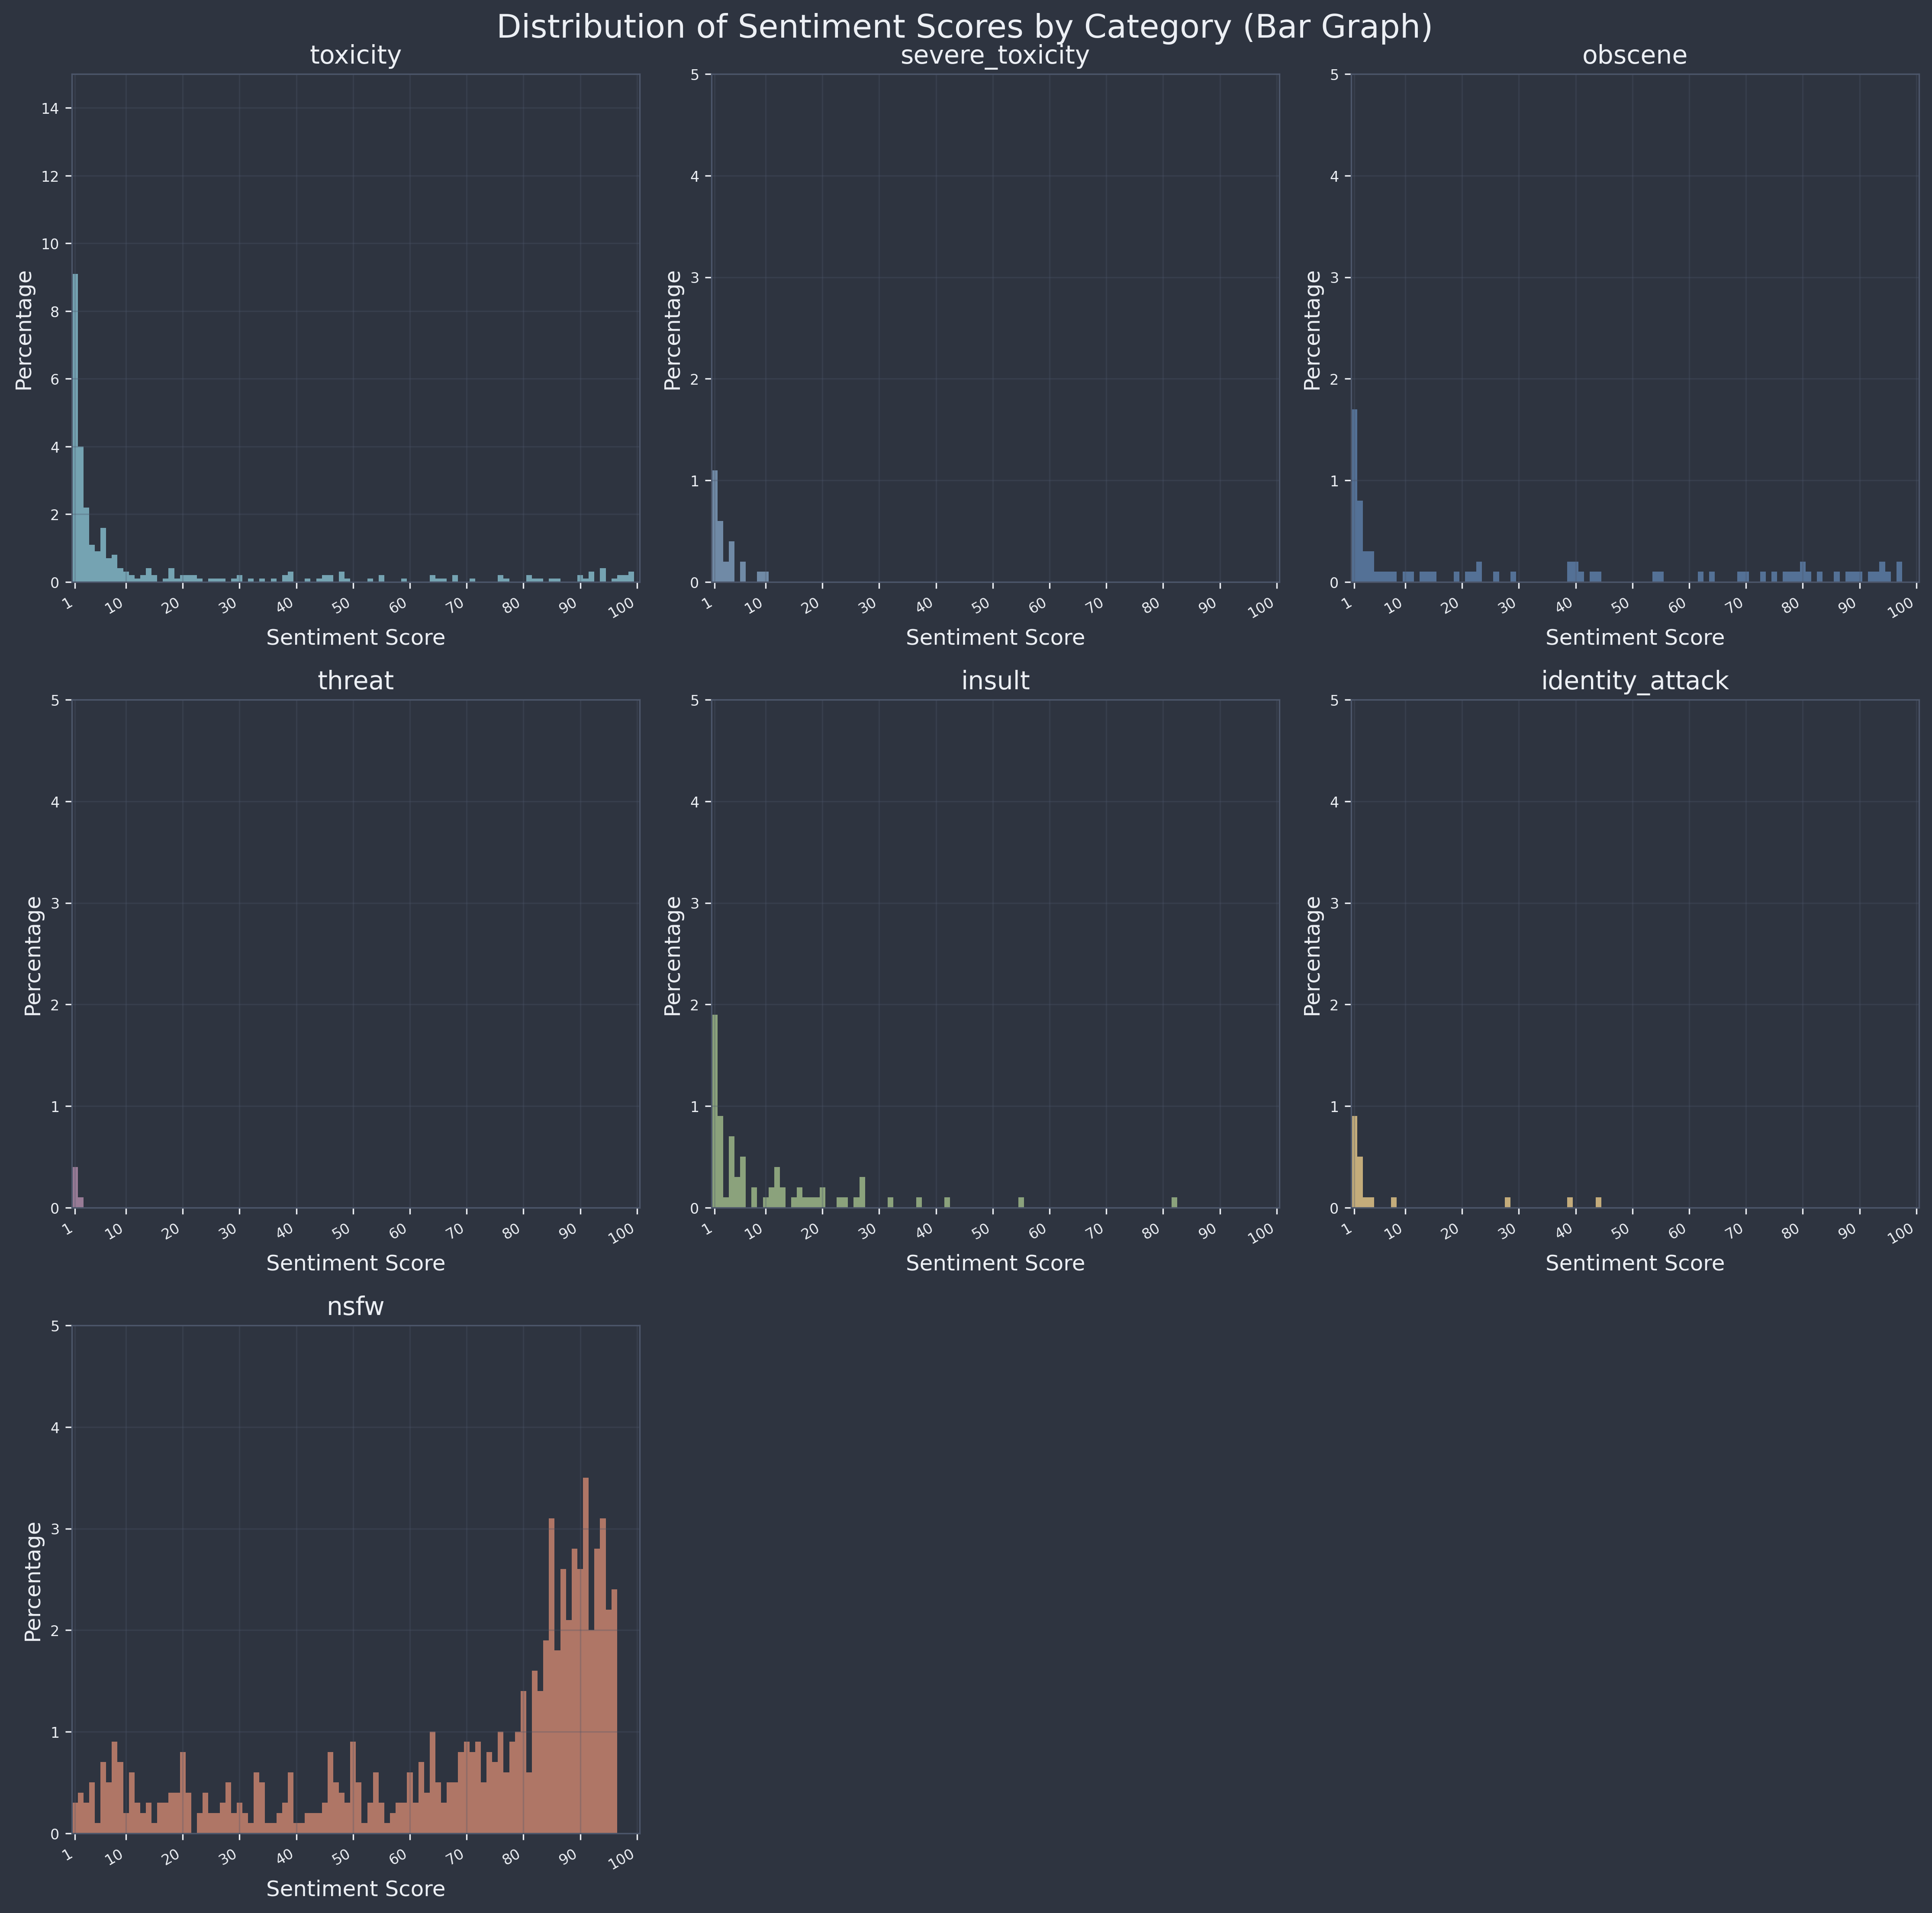Click the tallest green bar in insult chart

coord(715,1111)
